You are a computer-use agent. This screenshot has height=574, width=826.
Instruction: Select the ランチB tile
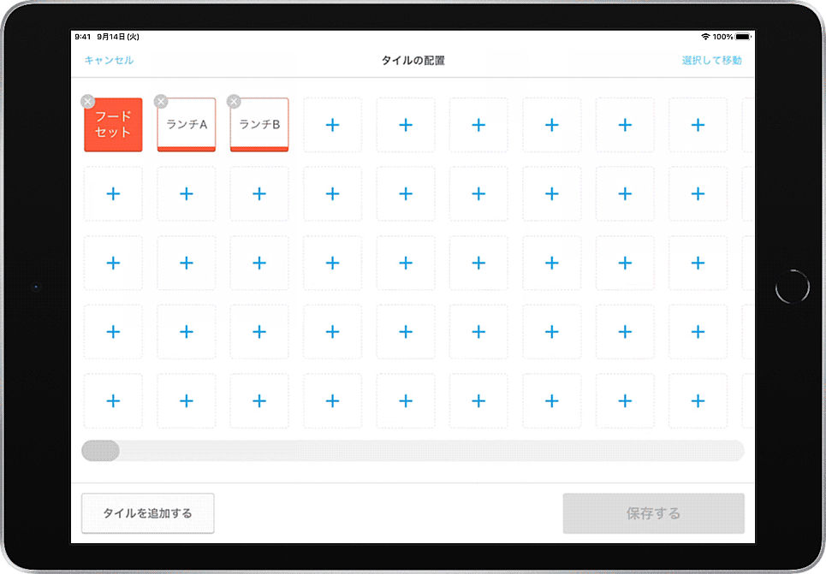point(258,127)
